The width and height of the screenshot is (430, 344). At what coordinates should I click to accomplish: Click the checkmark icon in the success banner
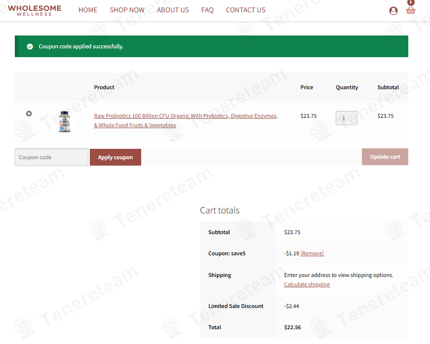pos(30,46)
